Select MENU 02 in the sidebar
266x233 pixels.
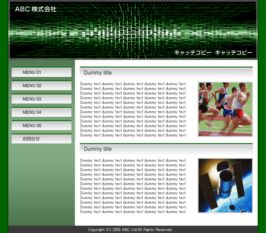click(x=41, y=86)
